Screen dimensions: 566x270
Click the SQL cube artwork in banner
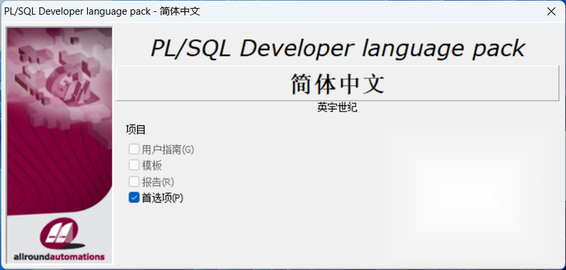(x=69, y=82)
